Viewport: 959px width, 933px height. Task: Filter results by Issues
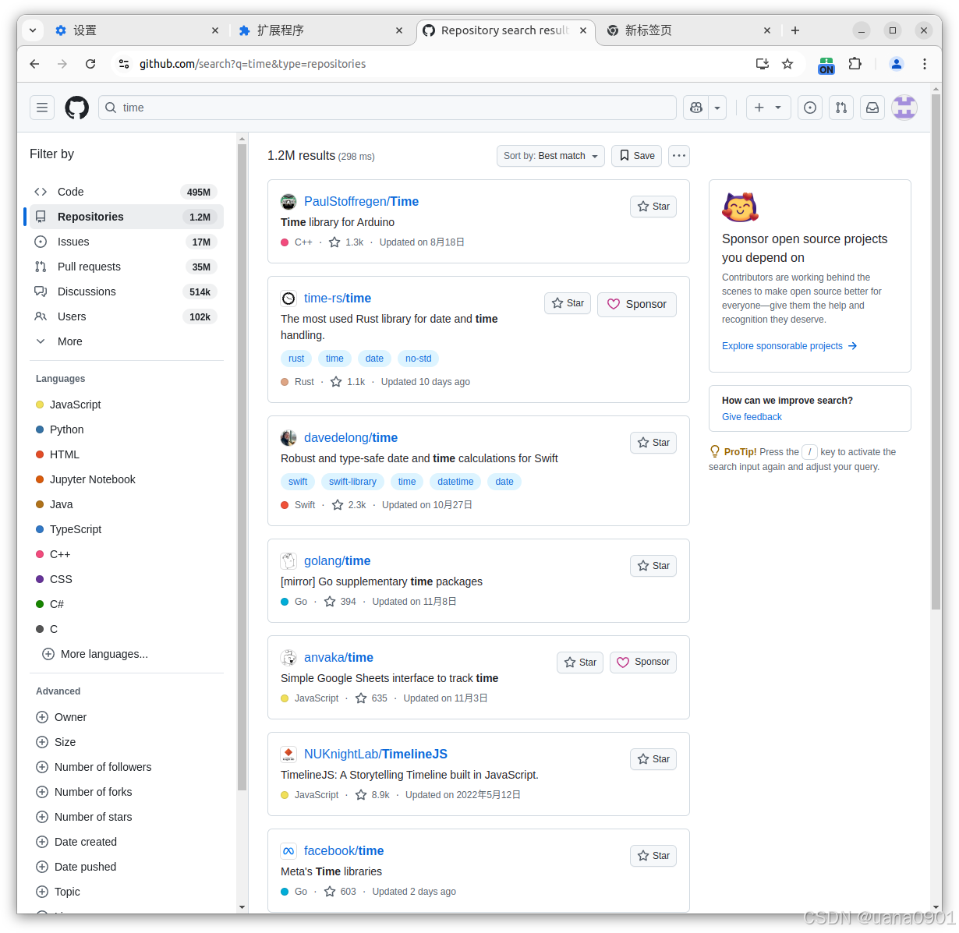pyautogui.click(x=125, y=242)
